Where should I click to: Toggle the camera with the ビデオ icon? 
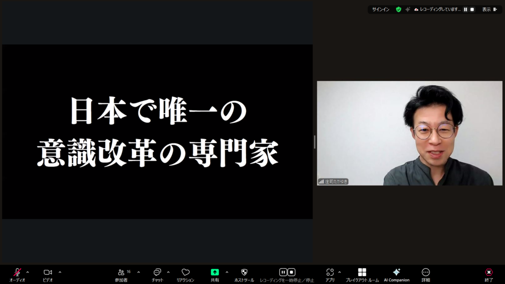[48, 273]
